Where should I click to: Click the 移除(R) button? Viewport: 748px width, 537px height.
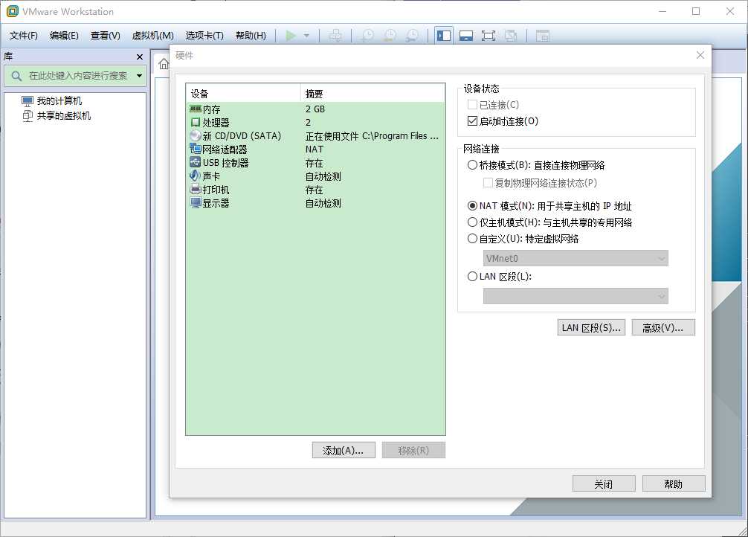coord(413,450)
